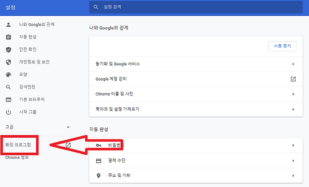
Task: Click arrow on 주소 및 기타 row
Action: click(x=293, y=175)
